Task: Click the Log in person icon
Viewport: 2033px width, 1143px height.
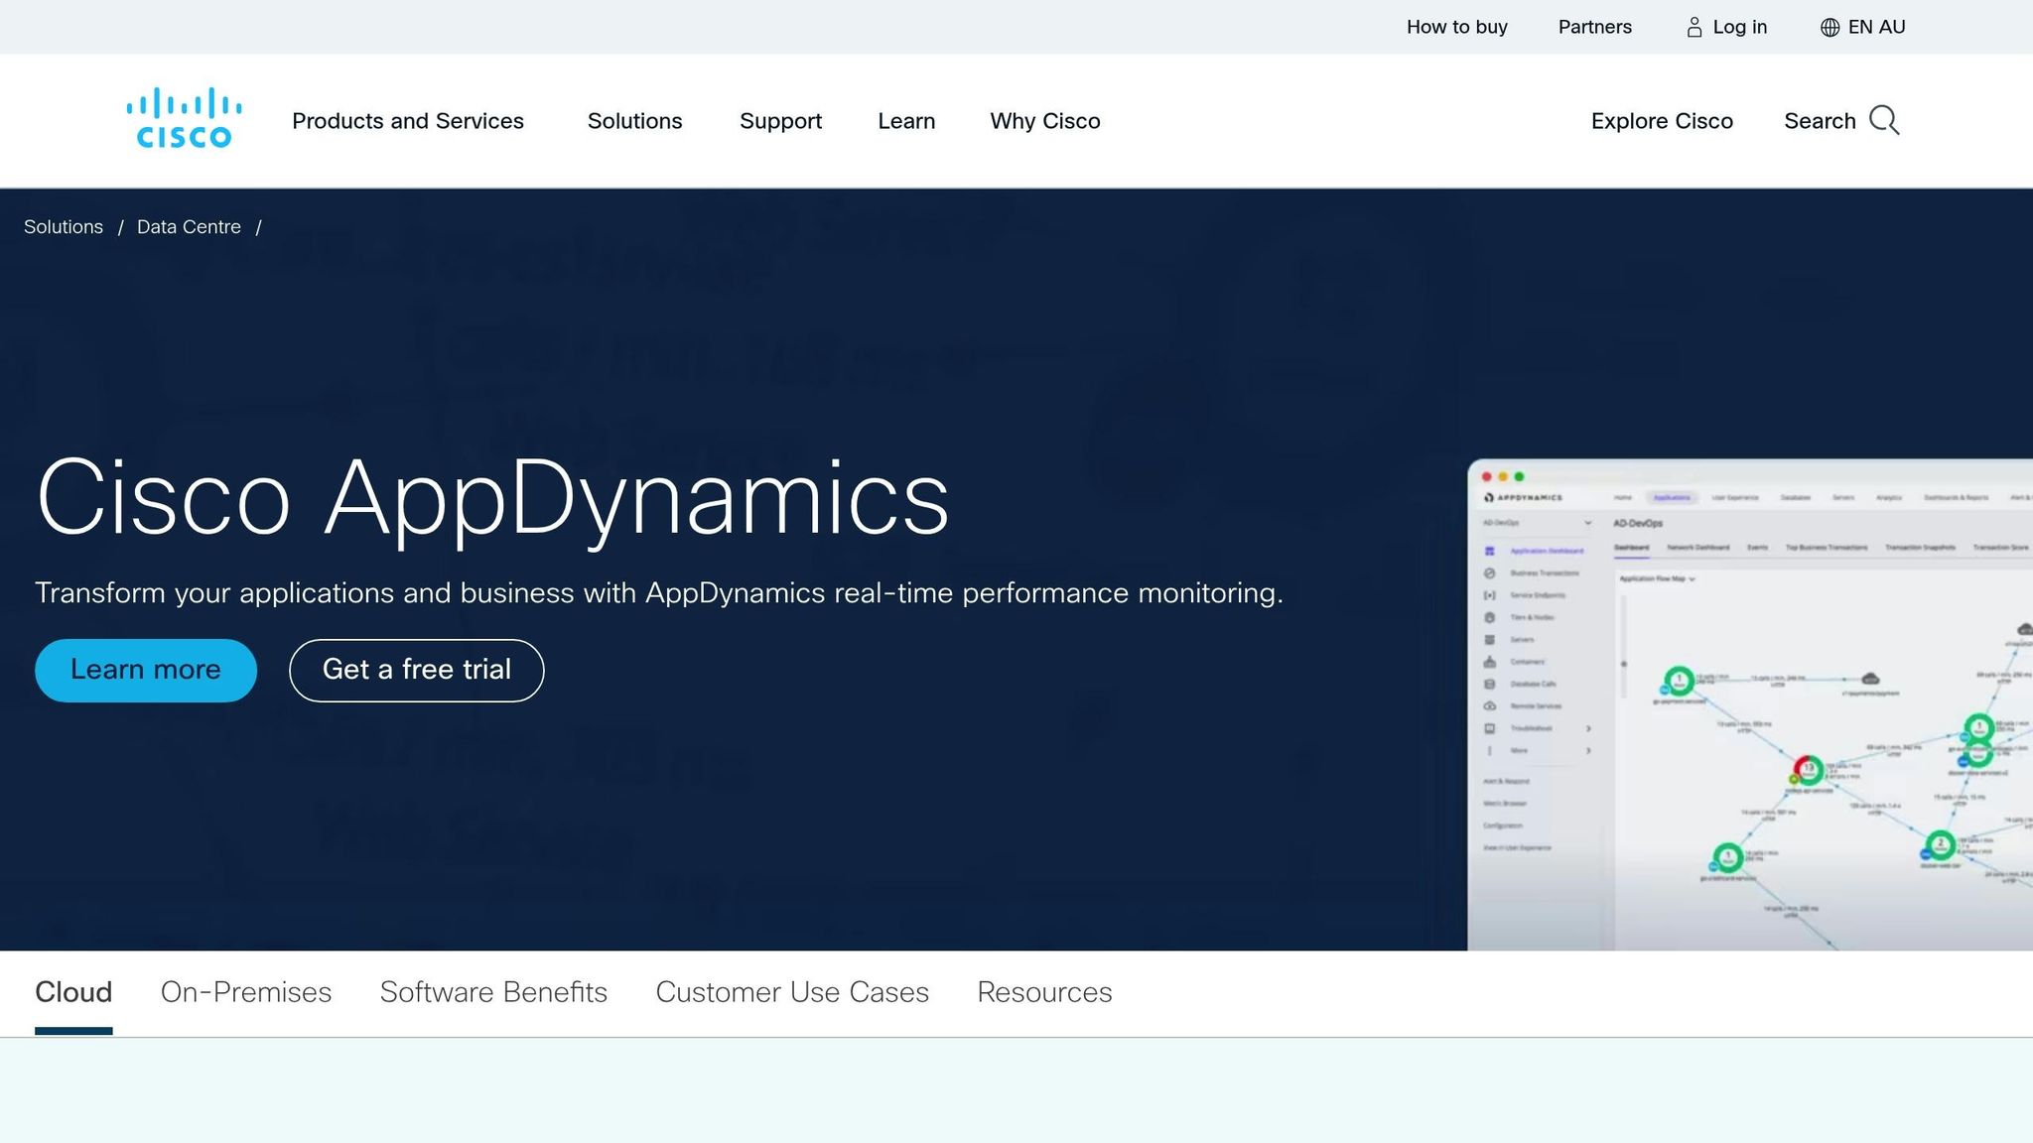Action: click(1693, 27)
